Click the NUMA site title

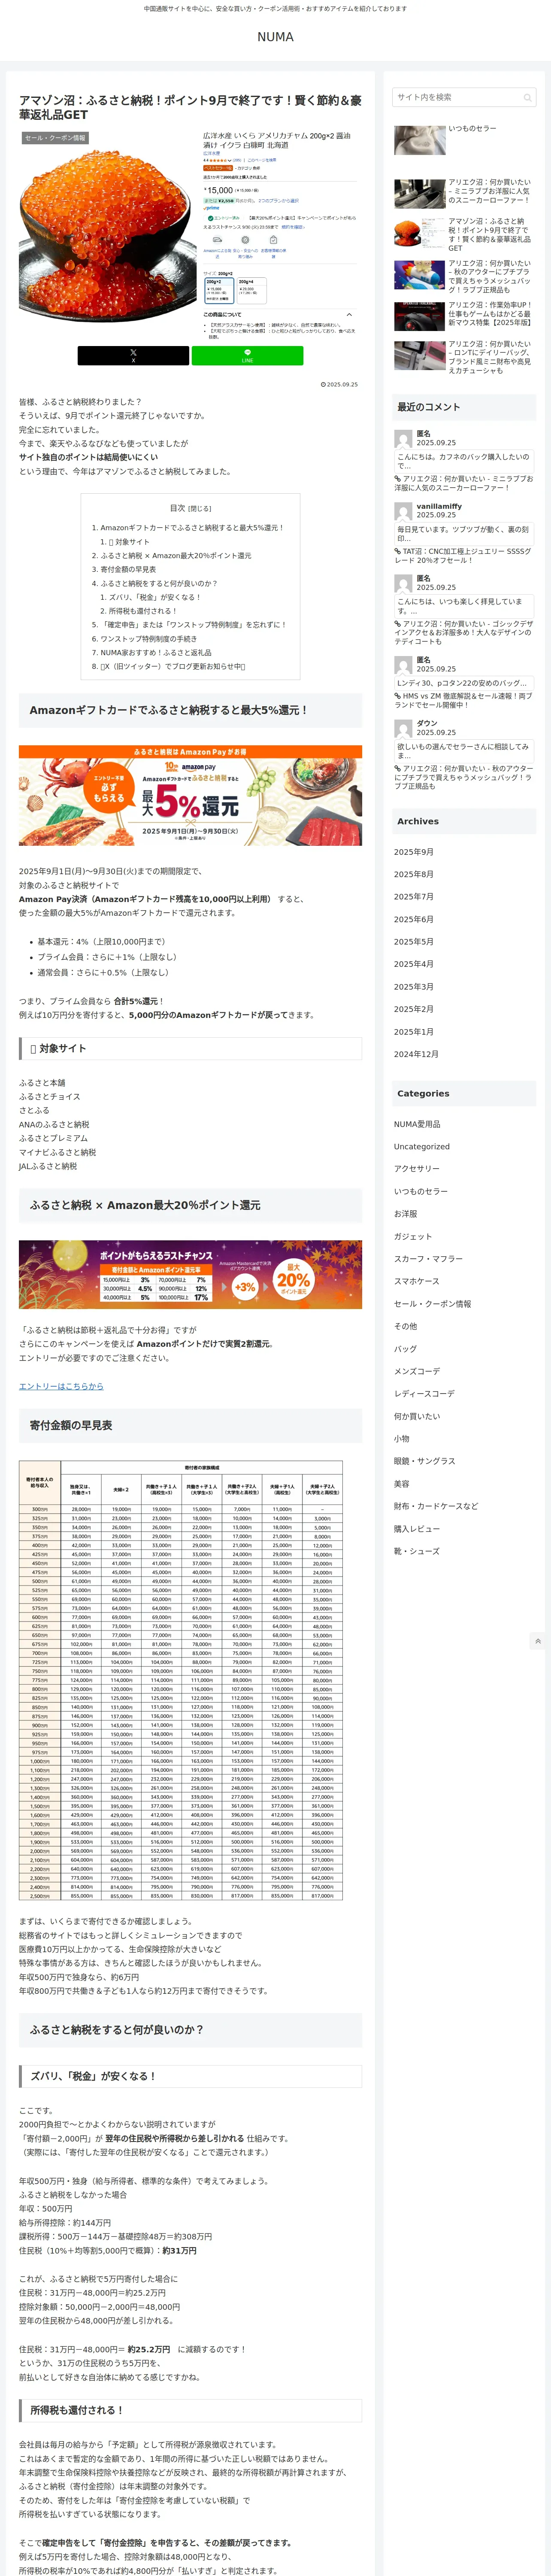click(x=275, y=37)
